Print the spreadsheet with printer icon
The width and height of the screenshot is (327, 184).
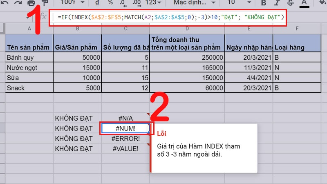point(31,2)
